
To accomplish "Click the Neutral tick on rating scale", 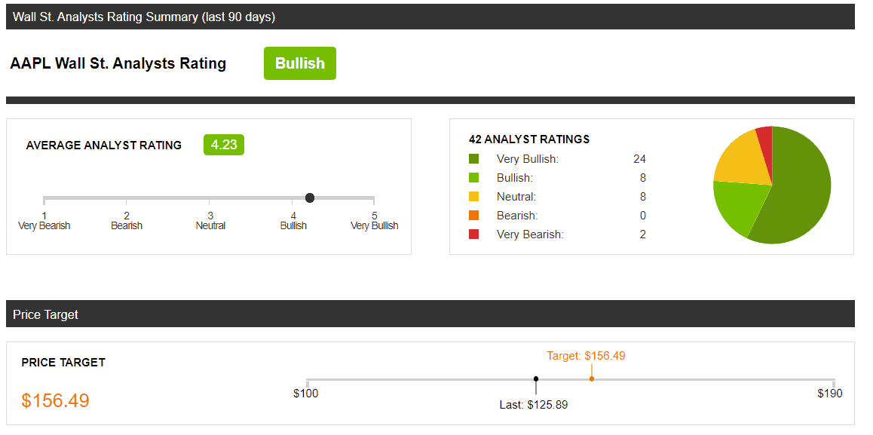I will [210, 201].
